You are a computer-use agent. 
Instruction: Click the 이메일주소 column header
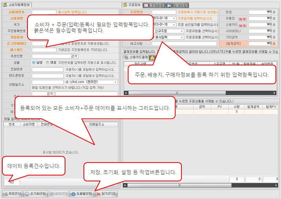pyautogui.click(x=96, y=124)
